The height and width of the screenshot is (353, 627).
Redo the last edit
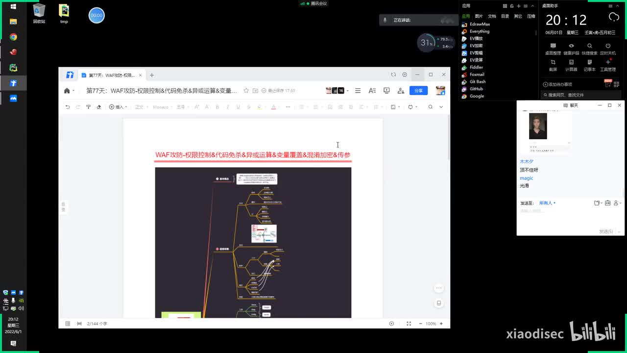coord(78,107)
